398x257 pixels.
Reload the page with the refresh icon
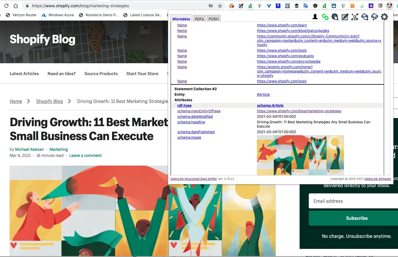coord(6,6)
